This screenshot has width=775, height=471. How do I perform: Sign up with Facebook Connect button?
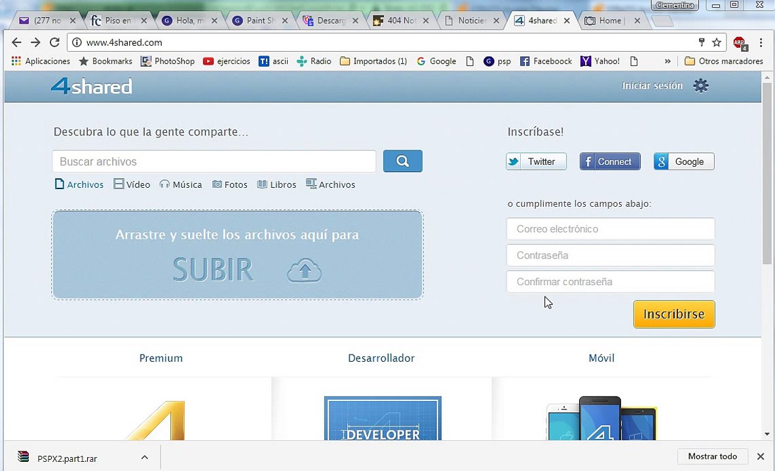pos(610,162)
